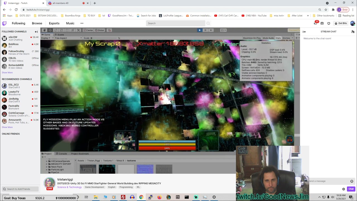Image resolution: width=357 pixels, height=201 pixels.
Task: Toggle Maximize On Play
Action: [252, 38]
